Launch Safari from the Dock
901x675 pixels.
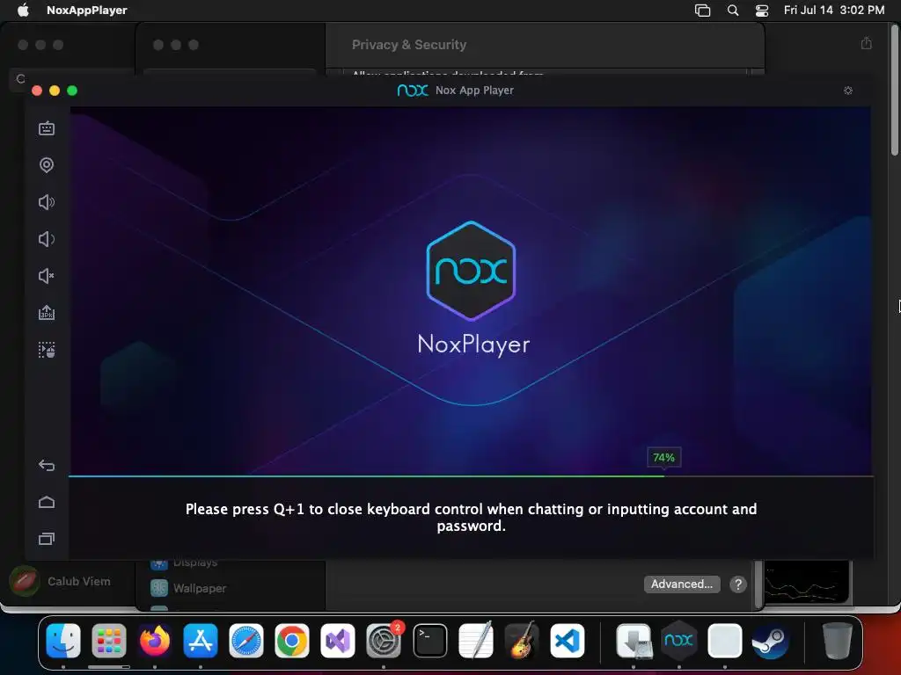(x=246, y=641)
